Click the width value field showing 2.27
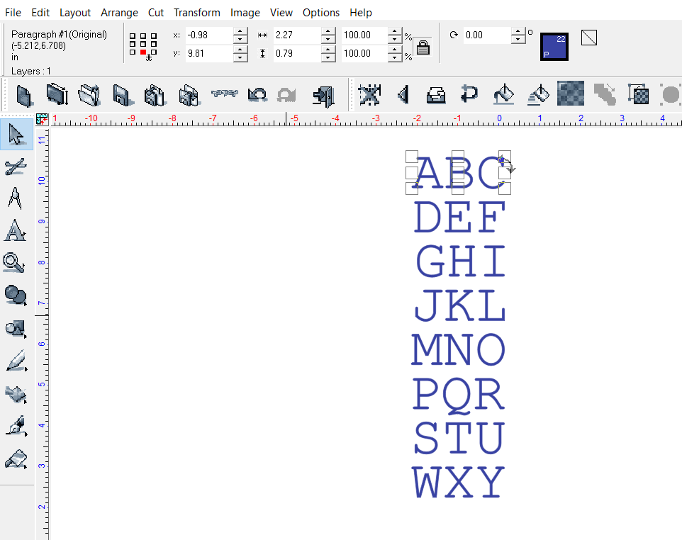This screenshot has width=682, height=540. coord(296,35)
